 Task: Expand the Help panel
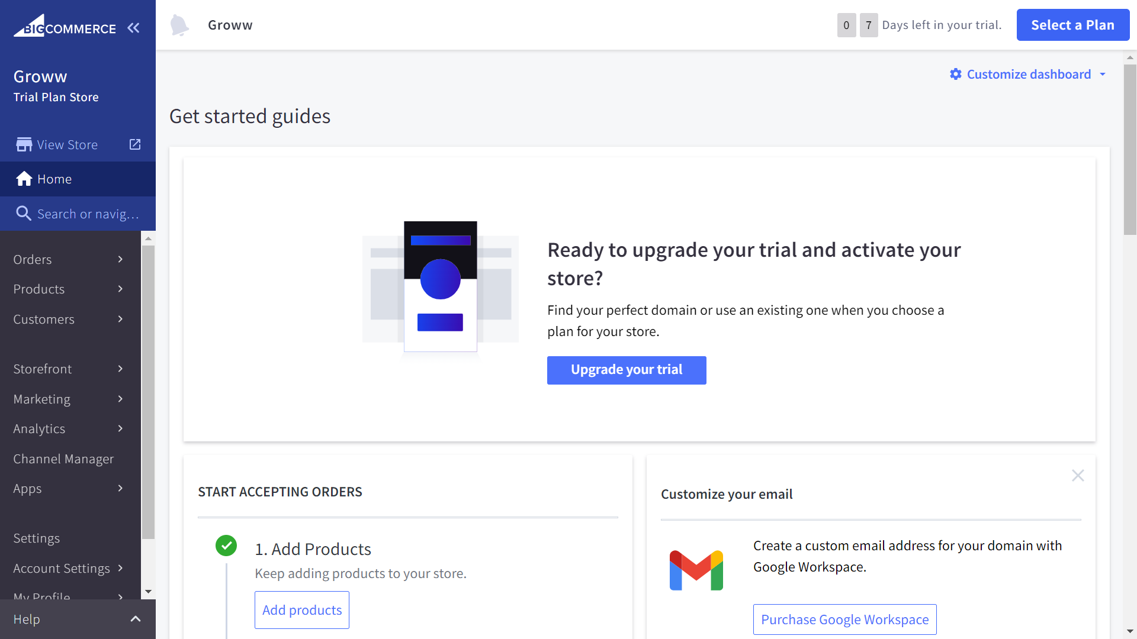(x=135, y=619)
